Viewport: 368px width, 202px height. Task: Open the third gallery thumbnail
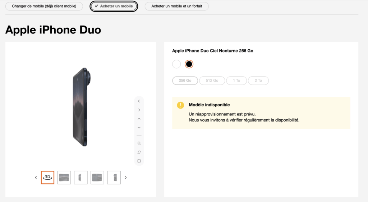point(81,177)
